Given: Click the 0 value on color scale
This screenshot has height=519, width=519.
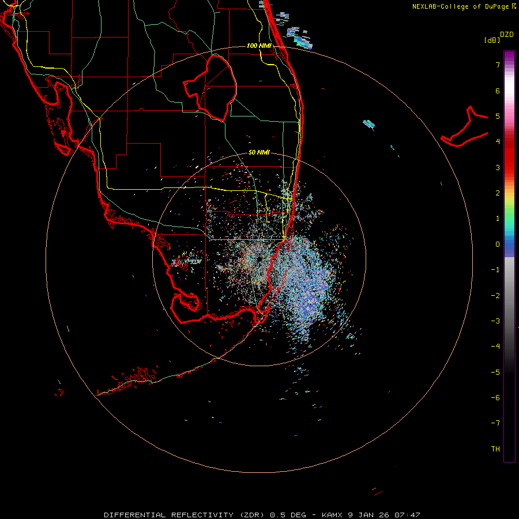Looking at the screenshot, I should (498, 245).
